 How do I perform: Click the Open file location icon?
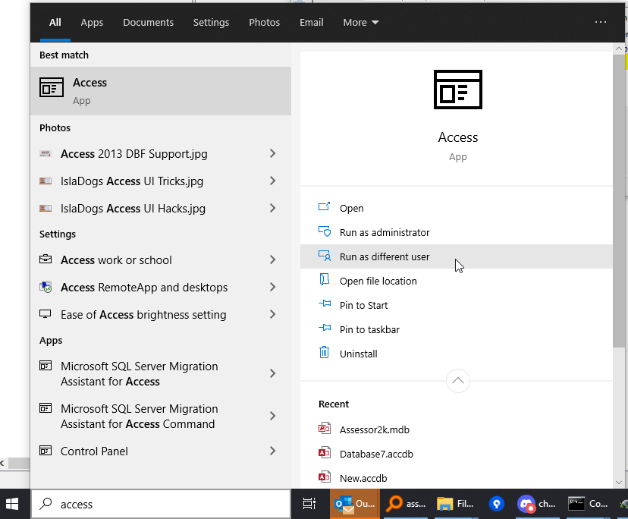coord(324,279)
